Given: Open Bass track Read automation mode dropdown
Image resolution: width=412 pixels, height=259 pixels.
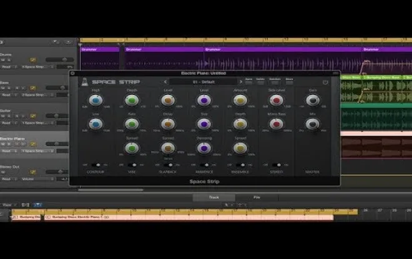Looking at the screenshot, I should tap(9, 95).
